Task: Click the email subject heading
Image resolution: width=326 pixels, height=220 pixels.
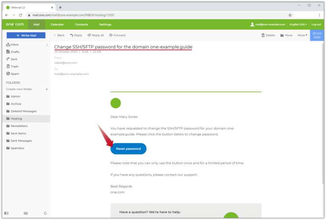Action: (x=123, y=47)
